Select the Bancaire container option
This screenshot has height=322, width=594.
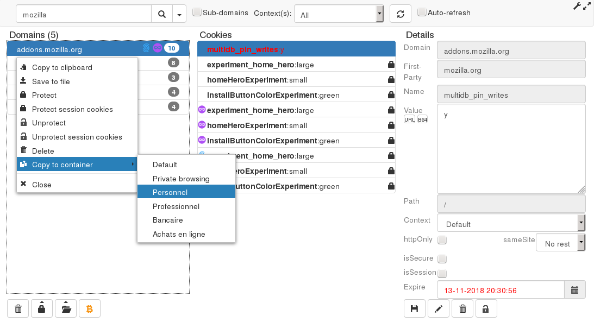click(186, 220)
